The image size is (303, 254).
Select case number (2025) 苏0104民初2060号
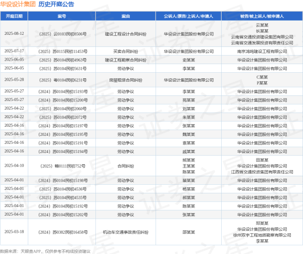(63, 109)
